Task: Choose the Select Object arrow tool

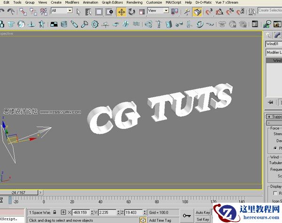Action: 78,12
